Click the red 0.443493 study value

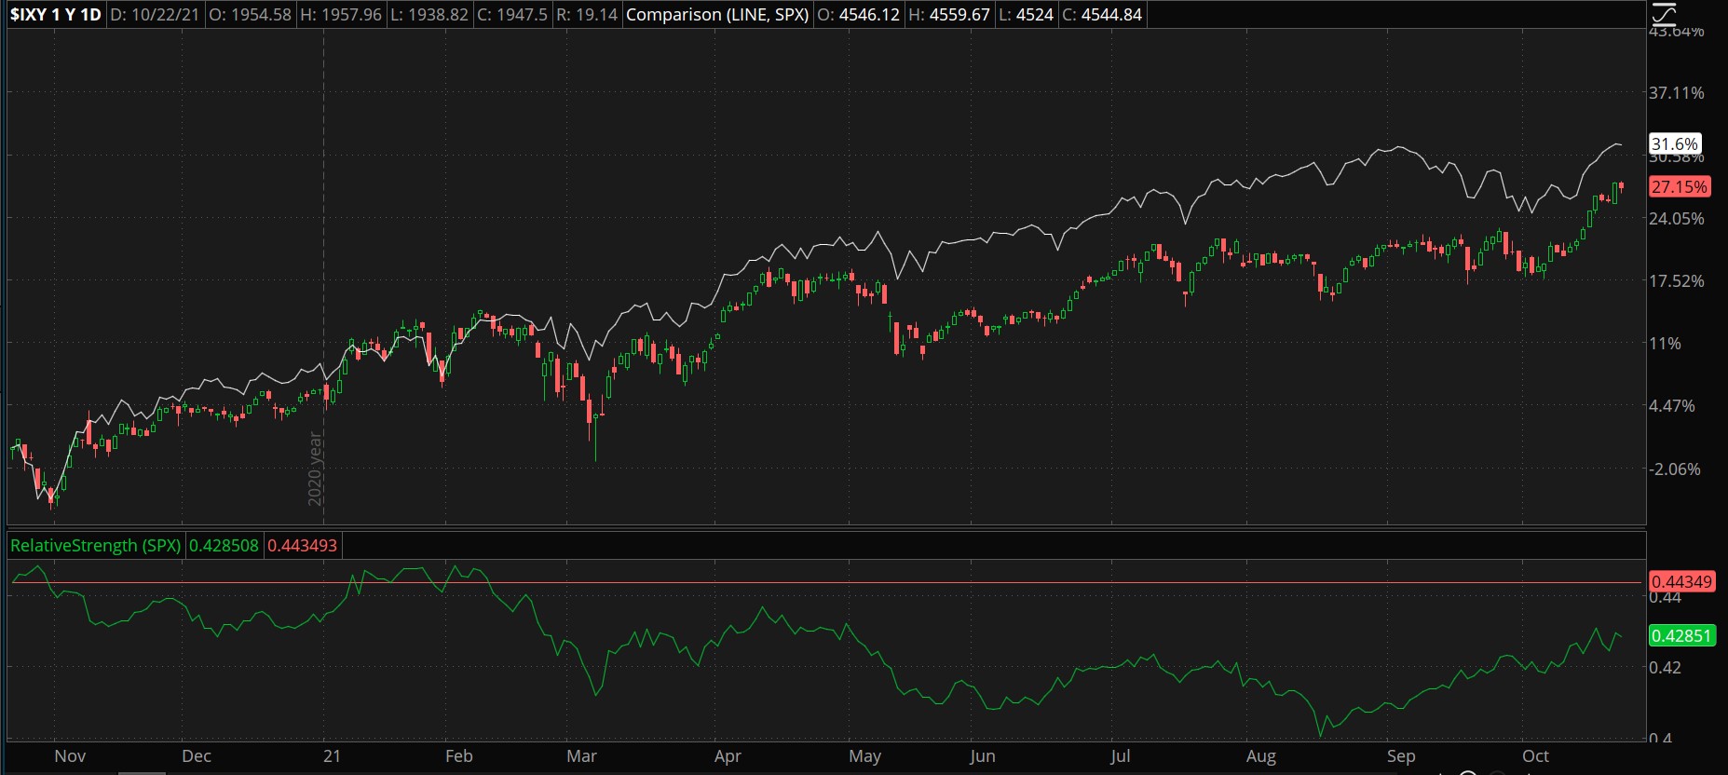pos(303,546)
